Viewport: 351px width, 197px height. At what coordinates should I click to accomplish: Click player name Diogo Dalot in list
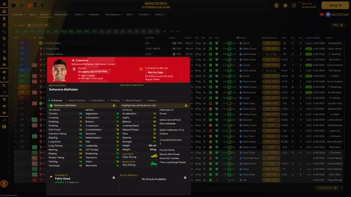coord(53,49)
